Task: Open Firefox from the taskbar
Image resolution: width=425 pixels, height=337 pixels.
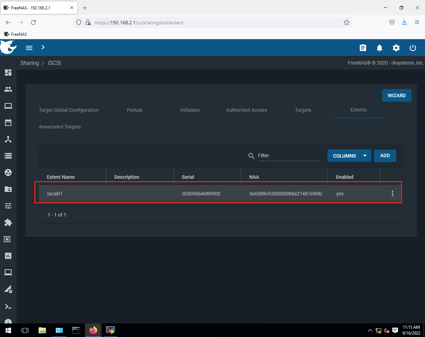Action: point(93,330)
